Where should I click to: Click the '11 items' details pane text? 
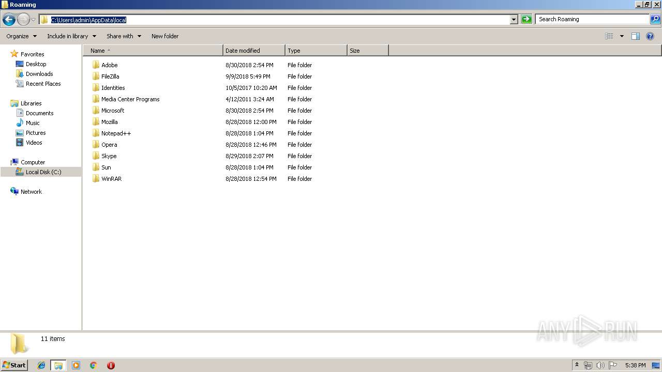tap(53, 339)
